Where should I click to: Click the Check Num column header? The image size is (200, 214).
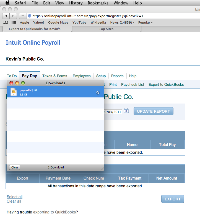pyautogui.click(x=94, y=178)
